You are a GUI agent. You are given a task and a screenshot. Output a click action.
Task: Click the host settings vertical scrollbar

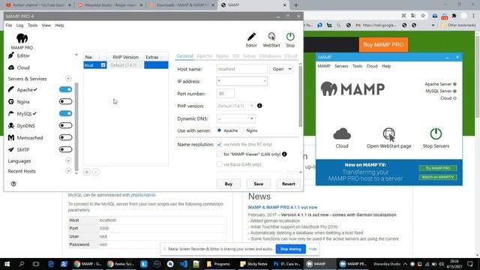tap(300, 96)
